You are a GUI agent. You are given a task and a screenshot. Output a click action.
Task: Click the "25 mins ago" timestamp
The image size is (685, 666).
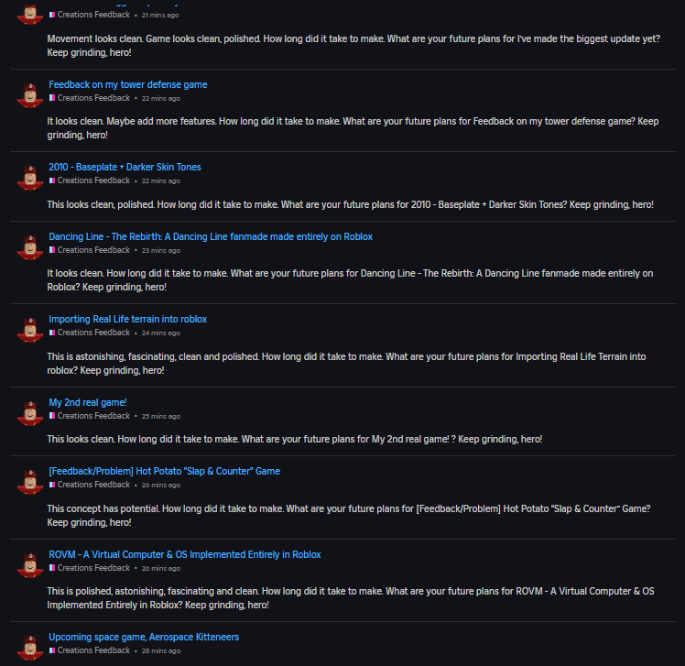[161, 416]
